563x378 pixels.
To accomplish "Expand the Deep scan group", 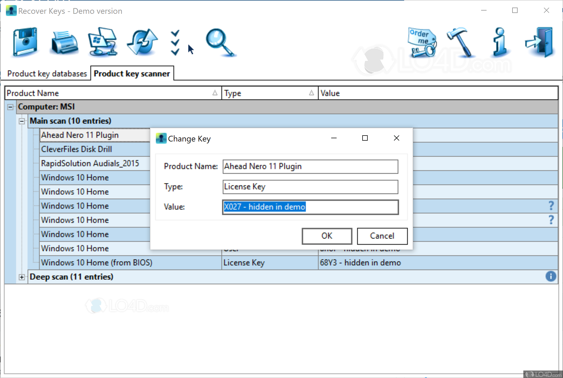I will pyautogui.click(x=22, y=277).
